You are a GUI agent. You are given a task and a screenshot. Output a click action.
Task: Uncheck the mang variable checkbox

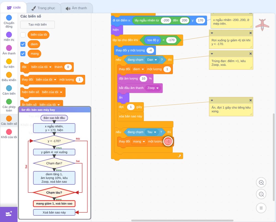pos(23,53)
